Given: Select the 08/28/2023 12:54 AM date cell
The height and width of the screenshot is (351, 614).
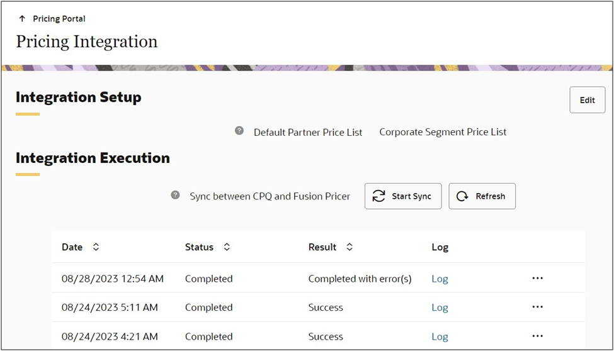Looking at the screenshot, I should [112, 279].
